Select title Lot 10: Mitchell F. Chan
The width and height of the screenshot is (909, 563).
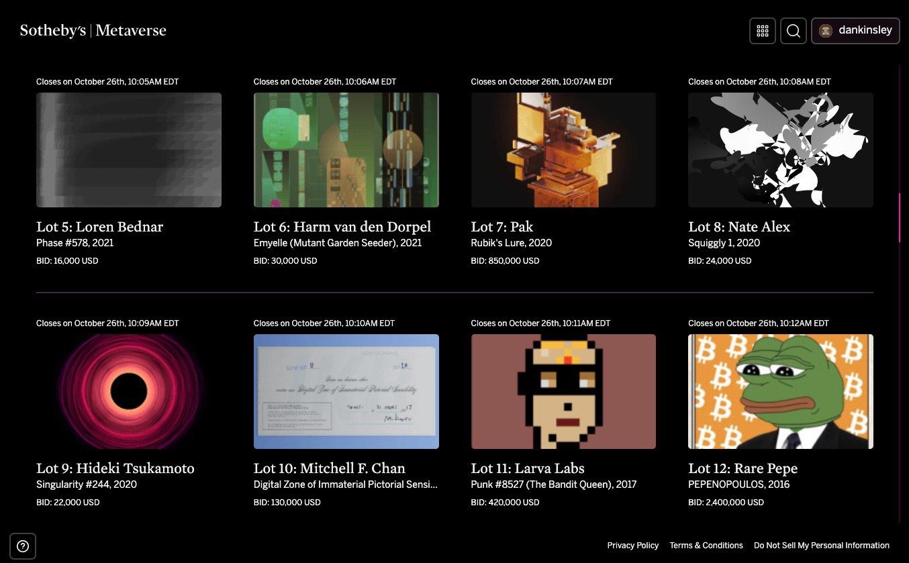point(330,468)
